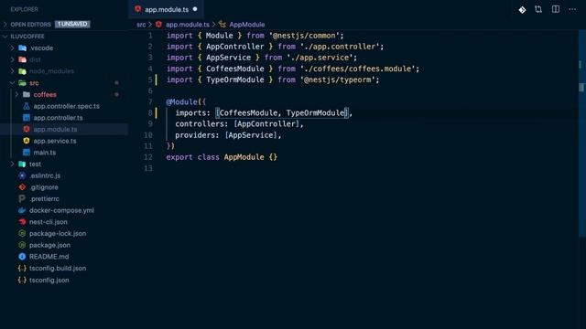
Task: Click the src breadcrumb
Action: pos(141,25)
